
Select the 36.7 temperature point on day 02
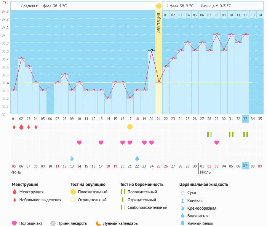[x=21, y=58]
